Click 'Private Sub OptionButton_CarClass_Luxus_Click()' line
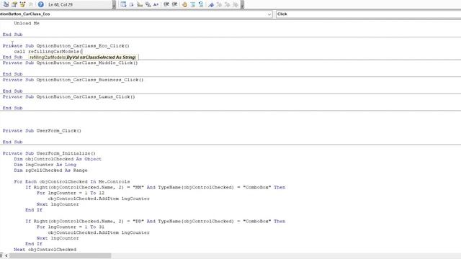The image size is (461, 259). pos(69,96)
